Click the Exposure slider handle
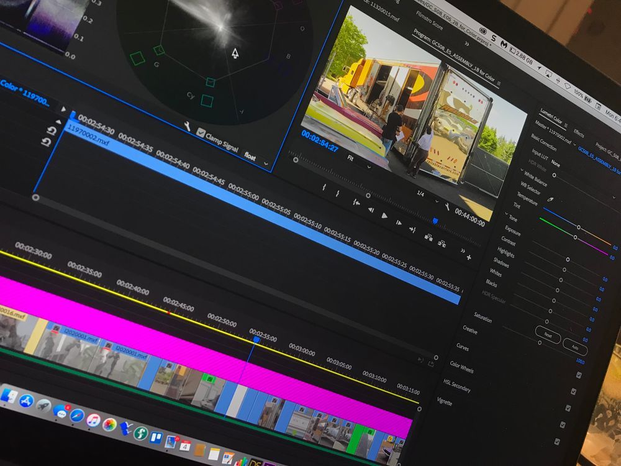Image resolution: width=621 pixels, height=466 pixels. point(568,260)
